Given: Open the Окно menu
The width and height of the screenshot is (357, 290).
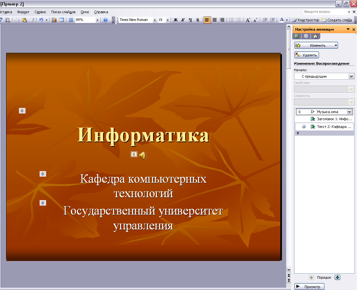Looking at the screenshot, I should pyautogui.click(x=85, y=12).
